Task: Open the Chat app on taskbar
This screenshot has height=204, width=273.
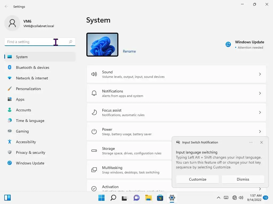Action: (136, 198)
